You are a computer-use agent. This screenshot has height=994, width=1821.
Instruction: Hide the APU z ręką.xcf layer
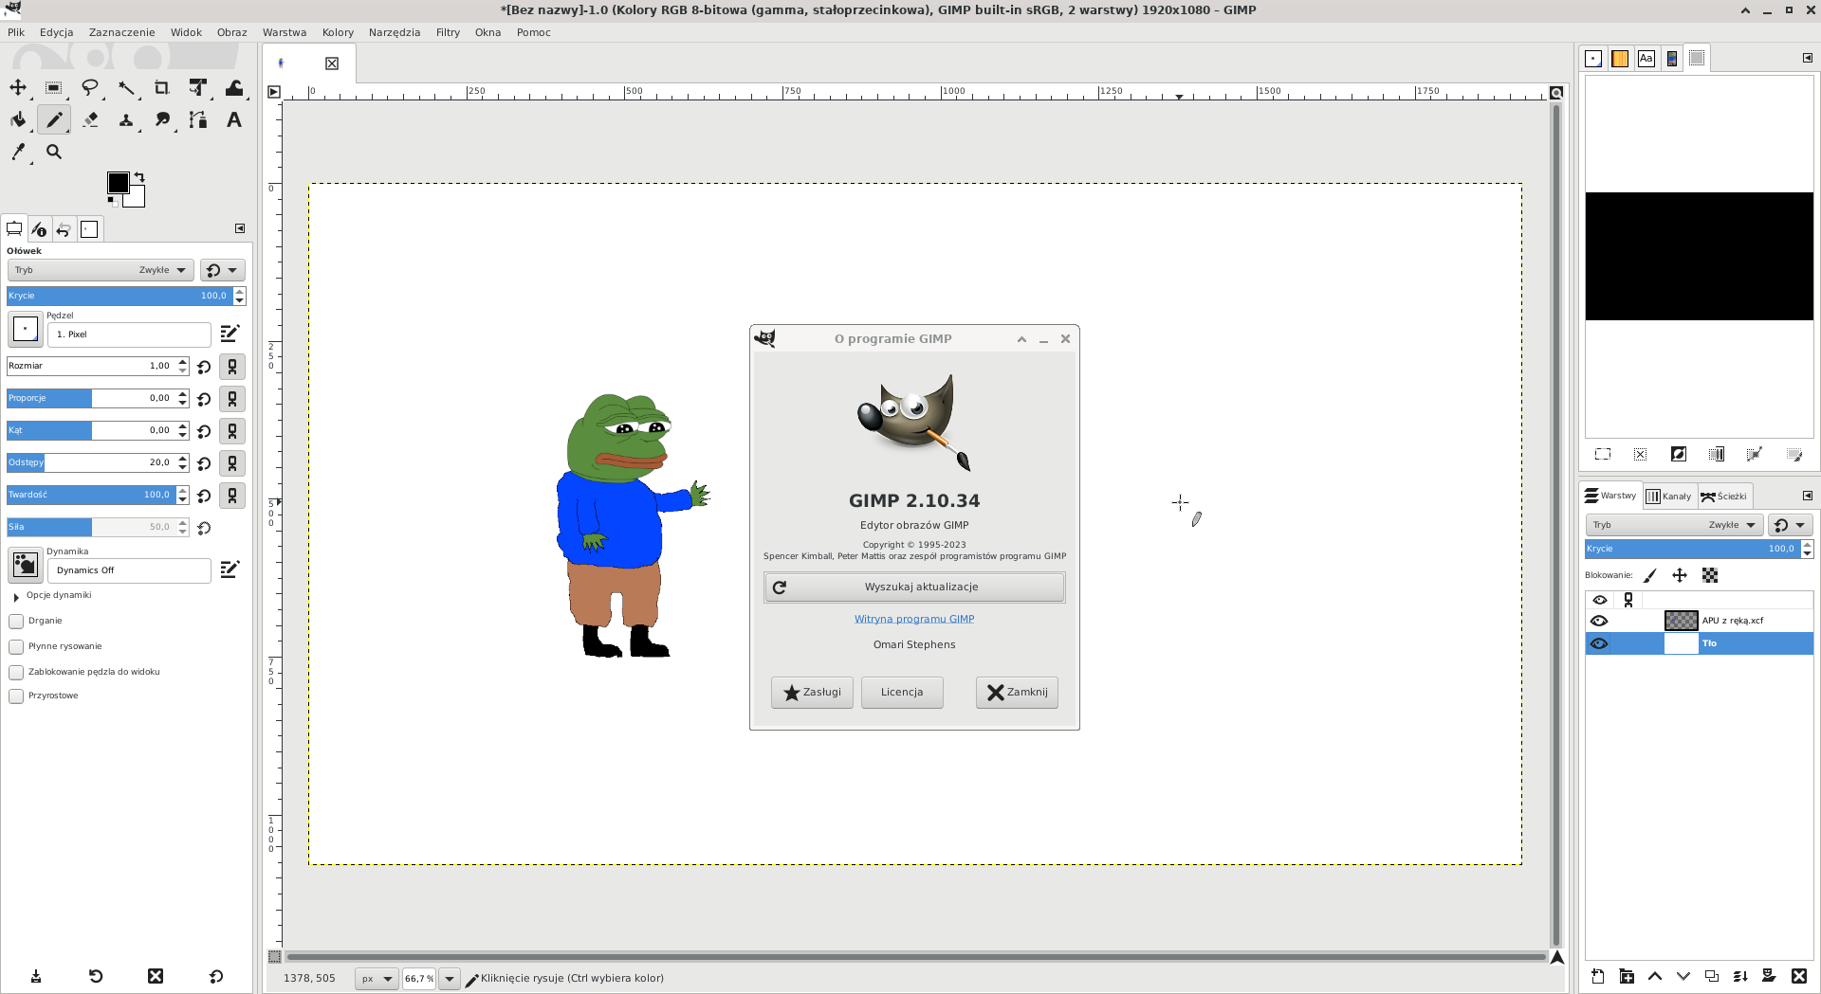(1599, 621)
